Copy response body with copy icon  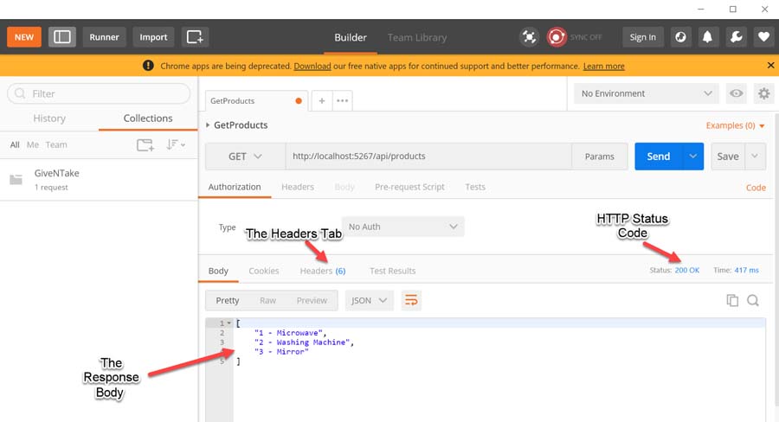732,300
